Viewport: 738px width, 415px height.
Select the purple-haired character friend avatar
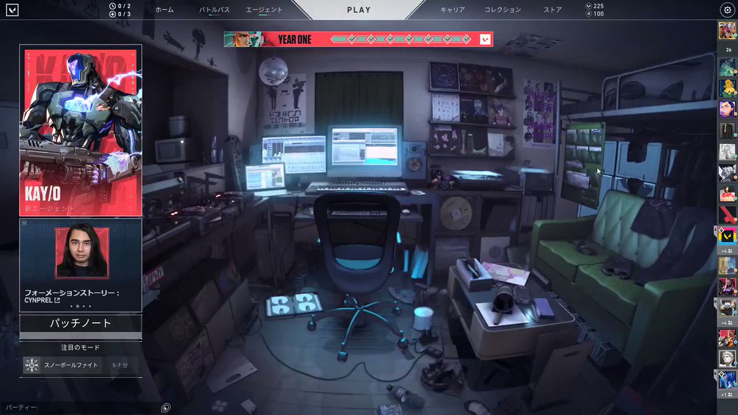(727, 109)
